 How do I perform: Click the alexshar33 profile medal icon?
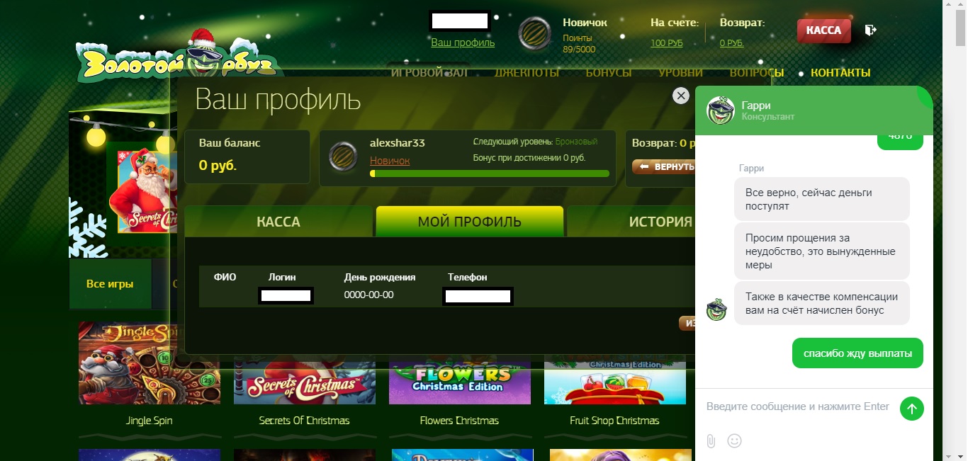[x=344, y=157]
